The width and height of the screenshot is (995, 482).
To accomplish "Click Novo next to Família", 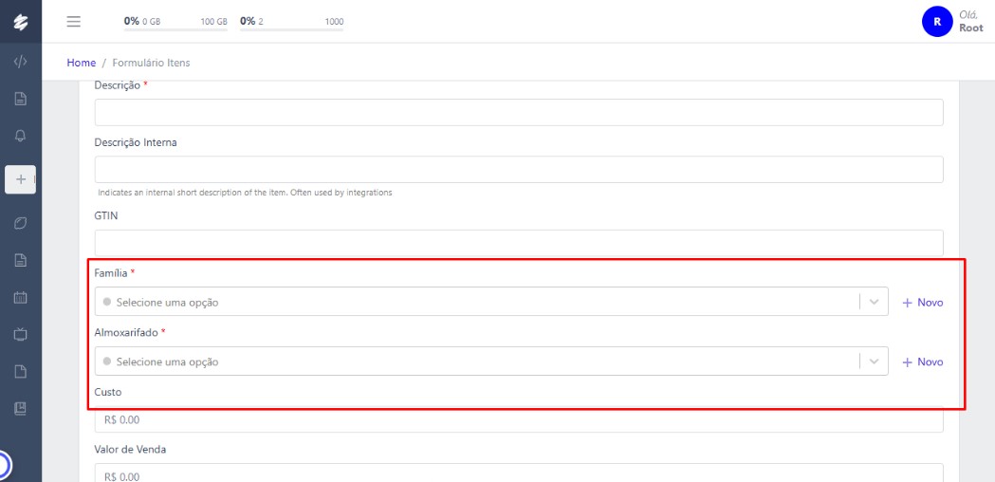I will click(922, 303).
